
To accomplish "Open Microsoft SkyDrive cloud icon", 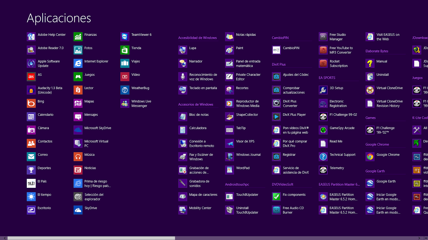I will [78, 130].
